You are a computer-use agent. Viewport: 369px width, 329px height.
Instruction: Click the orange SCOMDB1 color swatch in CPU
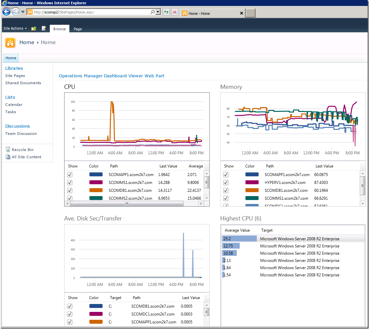(96, 190)
